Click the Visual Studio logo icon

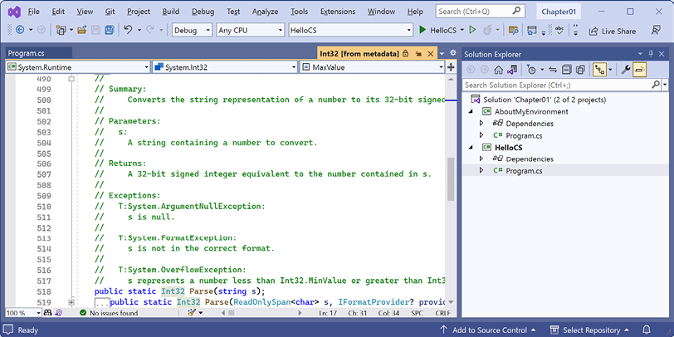(x=14, y=12)
